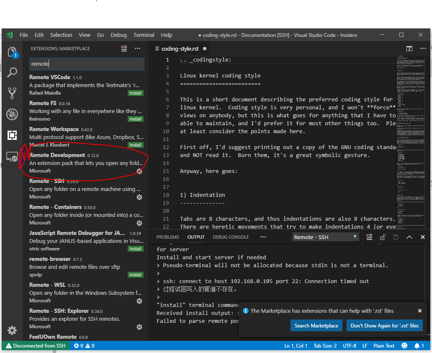Split the coding-style.rst editor

click(x=409, y=49)
